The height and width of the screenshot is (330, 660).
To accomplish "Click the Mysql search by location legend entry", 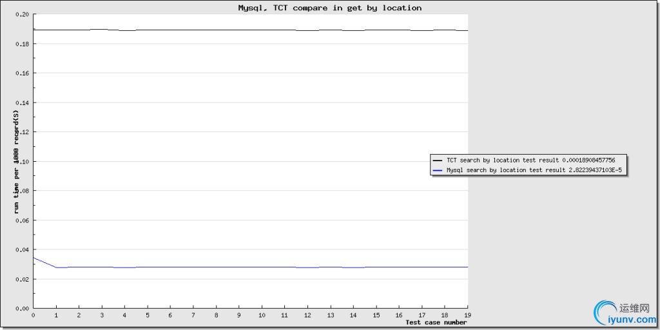I will pyautogui.click(x=529, y=170).
